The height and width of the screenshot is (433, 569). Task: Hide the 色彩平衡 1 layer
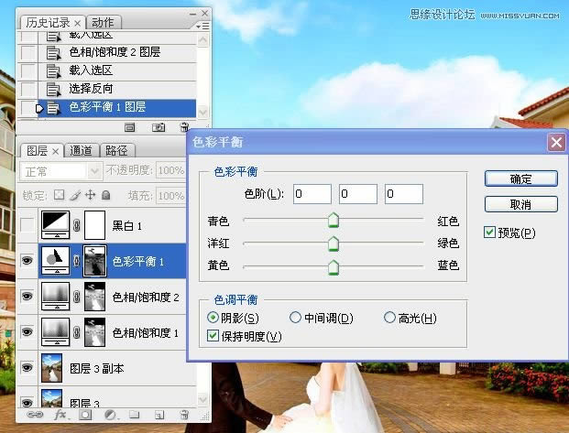coord(29,261)
